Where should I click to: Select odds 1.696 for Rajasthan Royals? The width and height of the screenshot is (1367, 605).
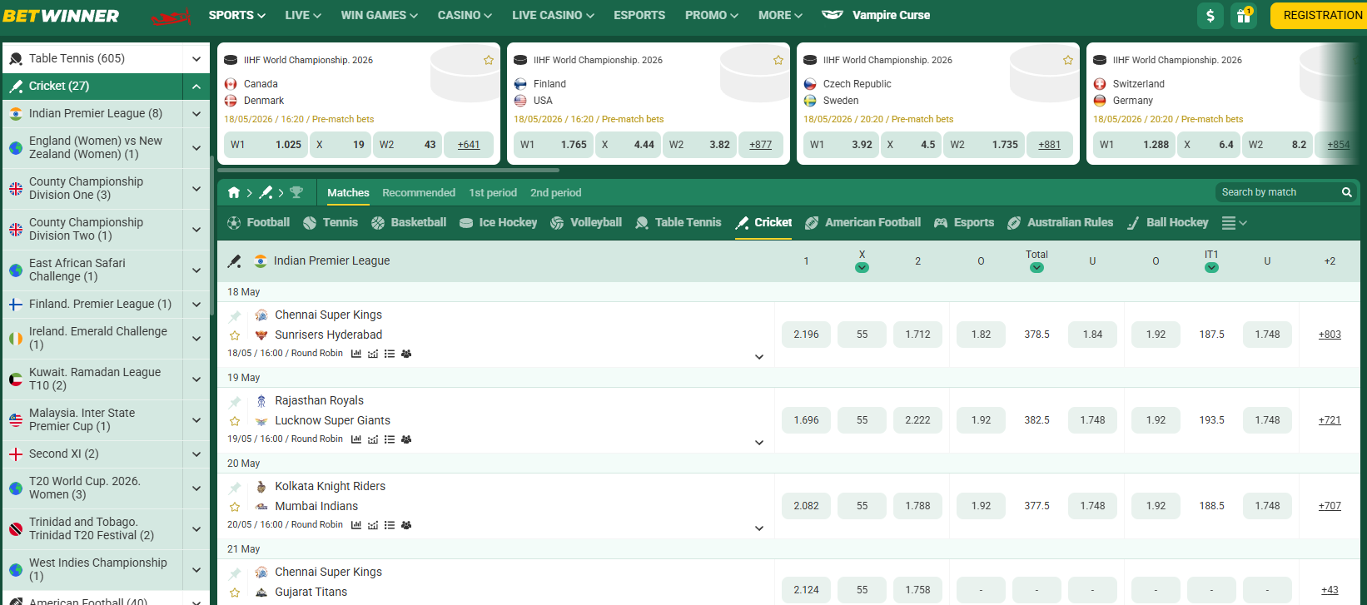tap(806, 420)
